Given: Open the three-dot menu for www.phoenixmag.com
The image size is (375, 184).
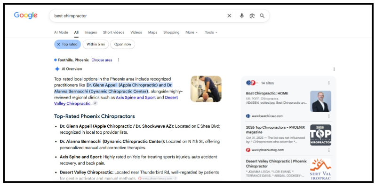Looking at the screenshot, I should pyautogui.click(x=329, y=150).
